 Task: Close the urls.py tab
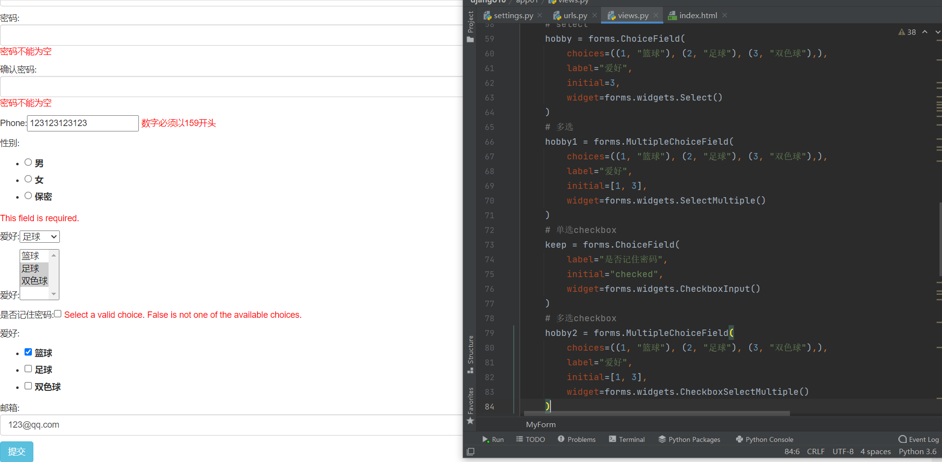tap(595, 16)
